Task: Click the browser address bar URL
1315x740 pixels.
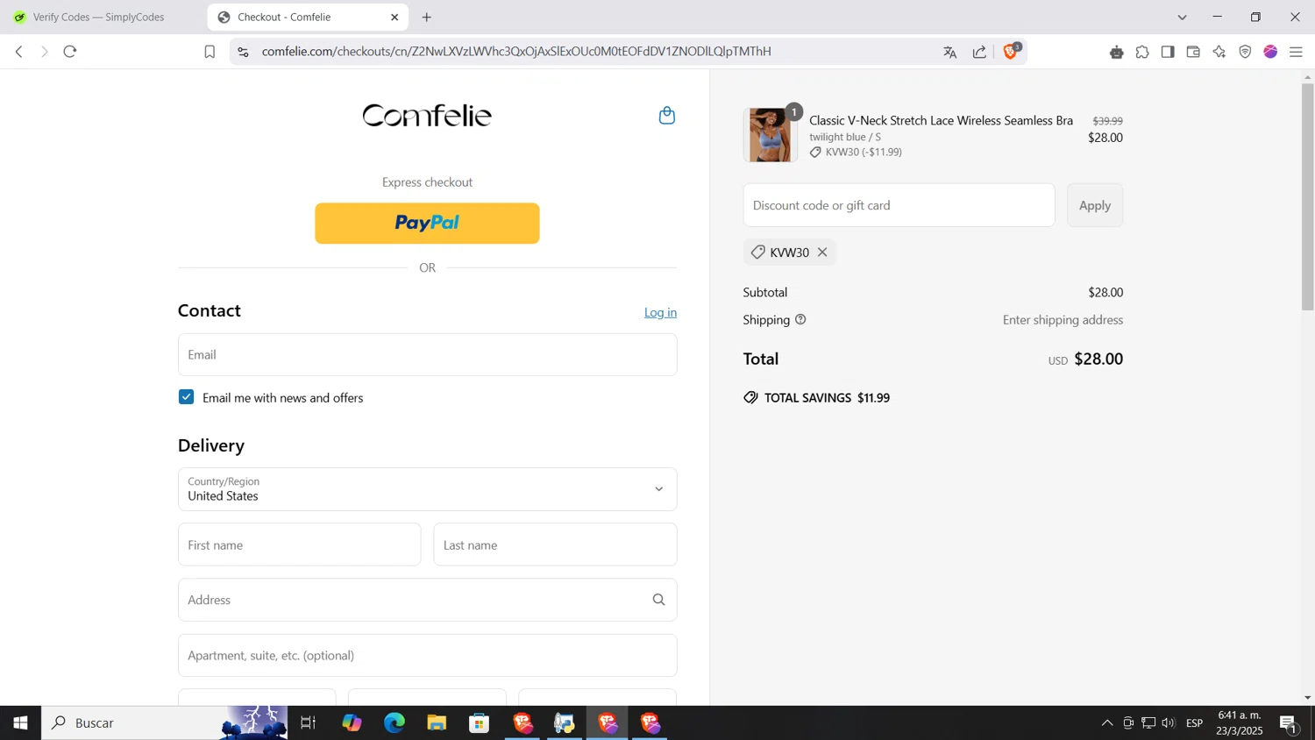Action: (516, 52)
